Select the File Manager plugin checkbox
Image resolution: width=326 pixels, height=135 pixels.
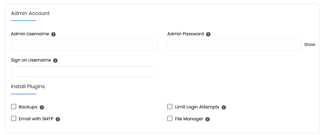[170, 119]
